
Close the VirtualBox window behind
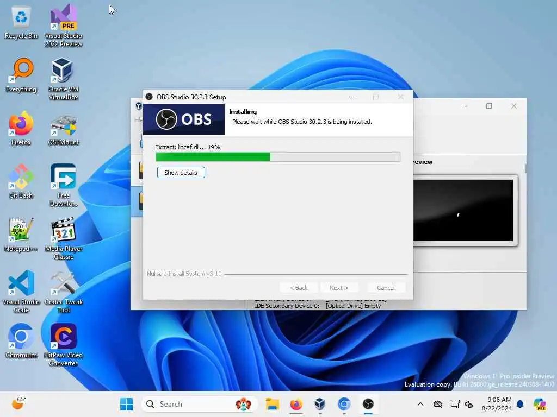pyautogui.click(x=513, y=106)
